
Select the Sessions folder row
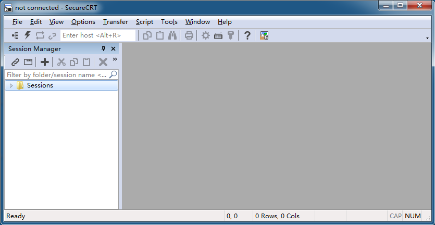tap(61, 85)
